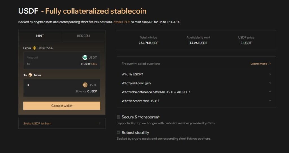Open the Stake USDF link in description
289x153 pixels.
(x=122, y=22)
